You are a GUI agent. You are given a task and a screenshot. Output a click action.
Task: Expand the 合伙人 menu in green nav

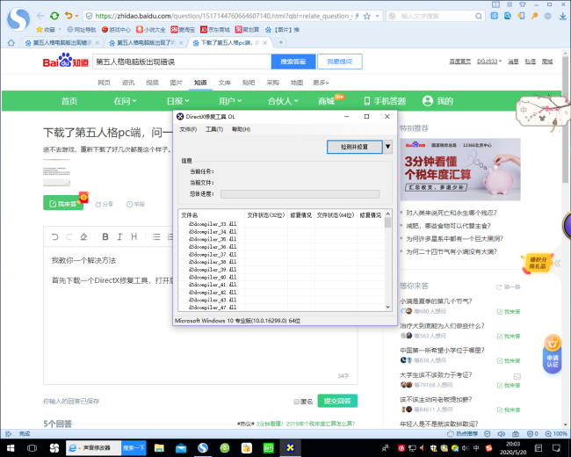[x=283, y=101]
